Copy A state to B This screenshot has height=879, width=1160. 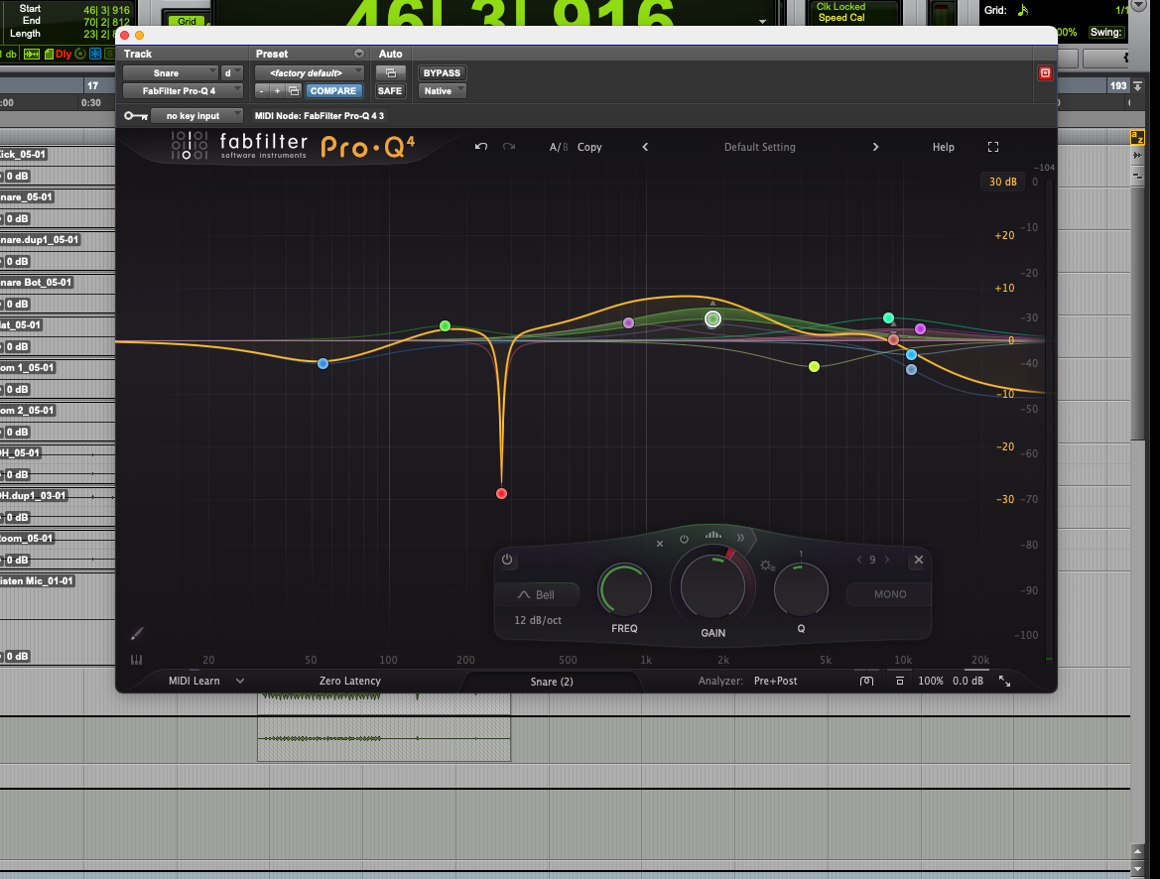coord(589,147)
